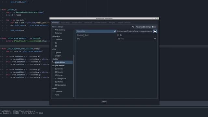Fold the _ready function in script editor
The width and height of the screenshot is (208, 117).
click(1, 10)
